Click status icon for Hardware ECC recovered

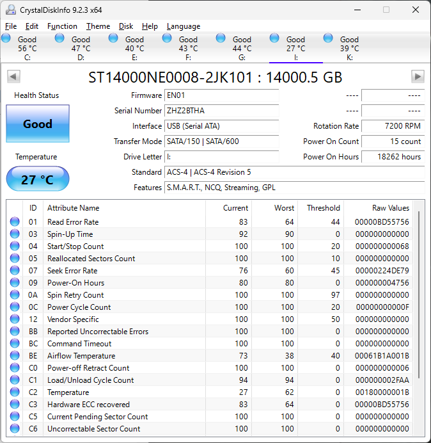point(15,404)
